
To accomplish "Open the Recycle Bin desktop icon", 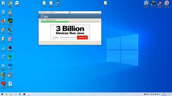I will 3,13.
